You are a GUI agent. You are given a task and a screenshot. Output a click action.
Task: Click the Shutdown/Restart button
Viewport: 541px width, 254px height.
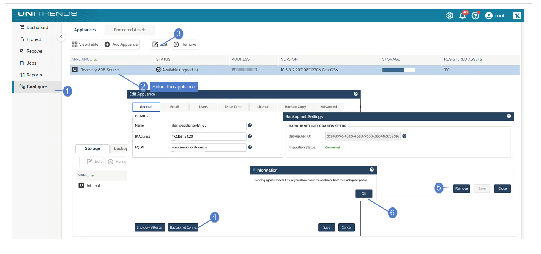coord(150,227)
